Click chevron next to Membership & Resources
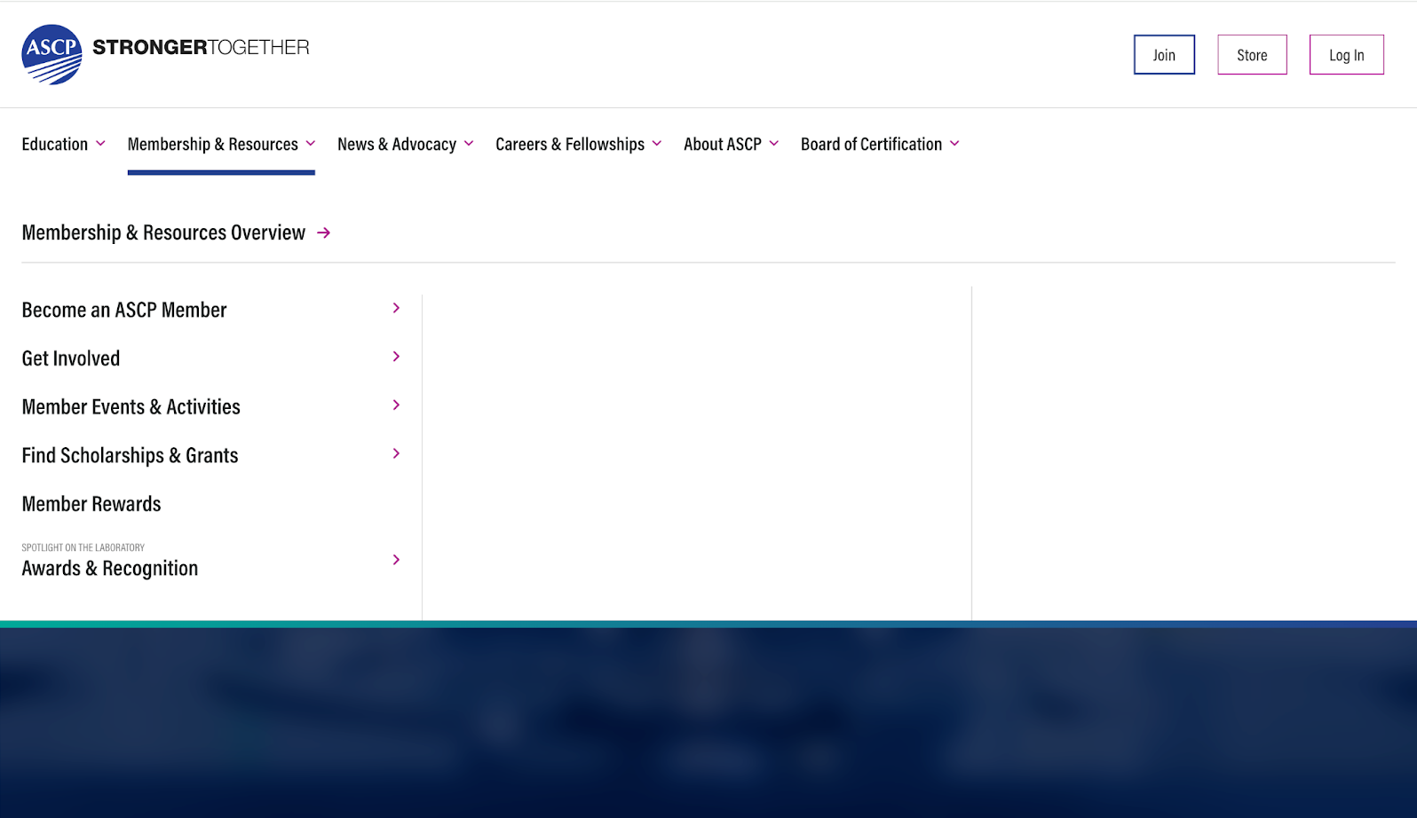1417x818 pixels. coord(310,144)
